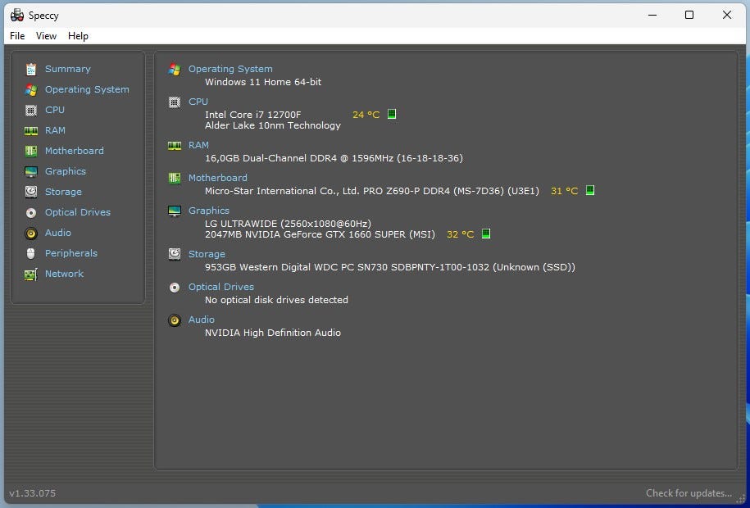Click the 16,0GB Dual-Channel DDR4 line
Image resolution: width=750 pixels, height=508 pixels.
(334, 158)
